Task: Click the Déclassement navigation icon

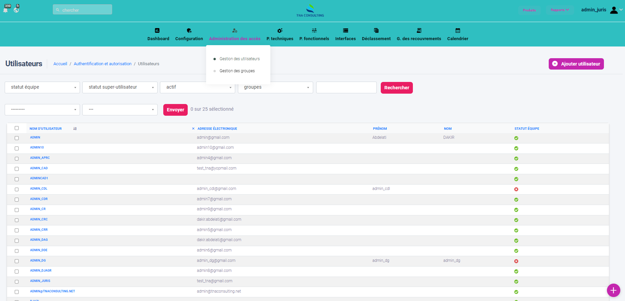Action: point(376,30)
